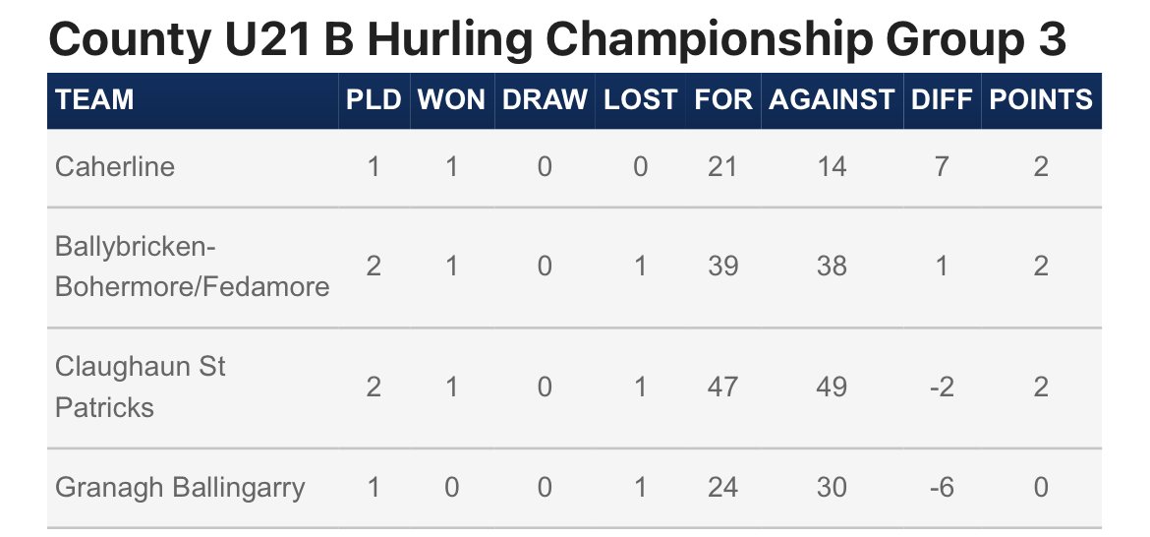Screen dimensions: 1150x537
Task: Click the FOR column header
Action: pyautogui.click(x=723, y=99)
